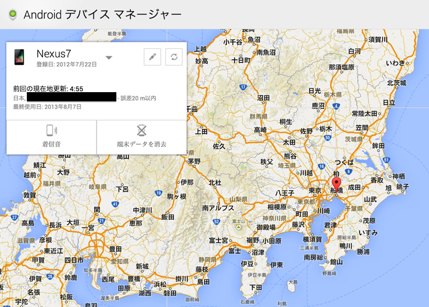429x307 pixels.
Task: Click the 銚子 city label
Action: [403, 186]
